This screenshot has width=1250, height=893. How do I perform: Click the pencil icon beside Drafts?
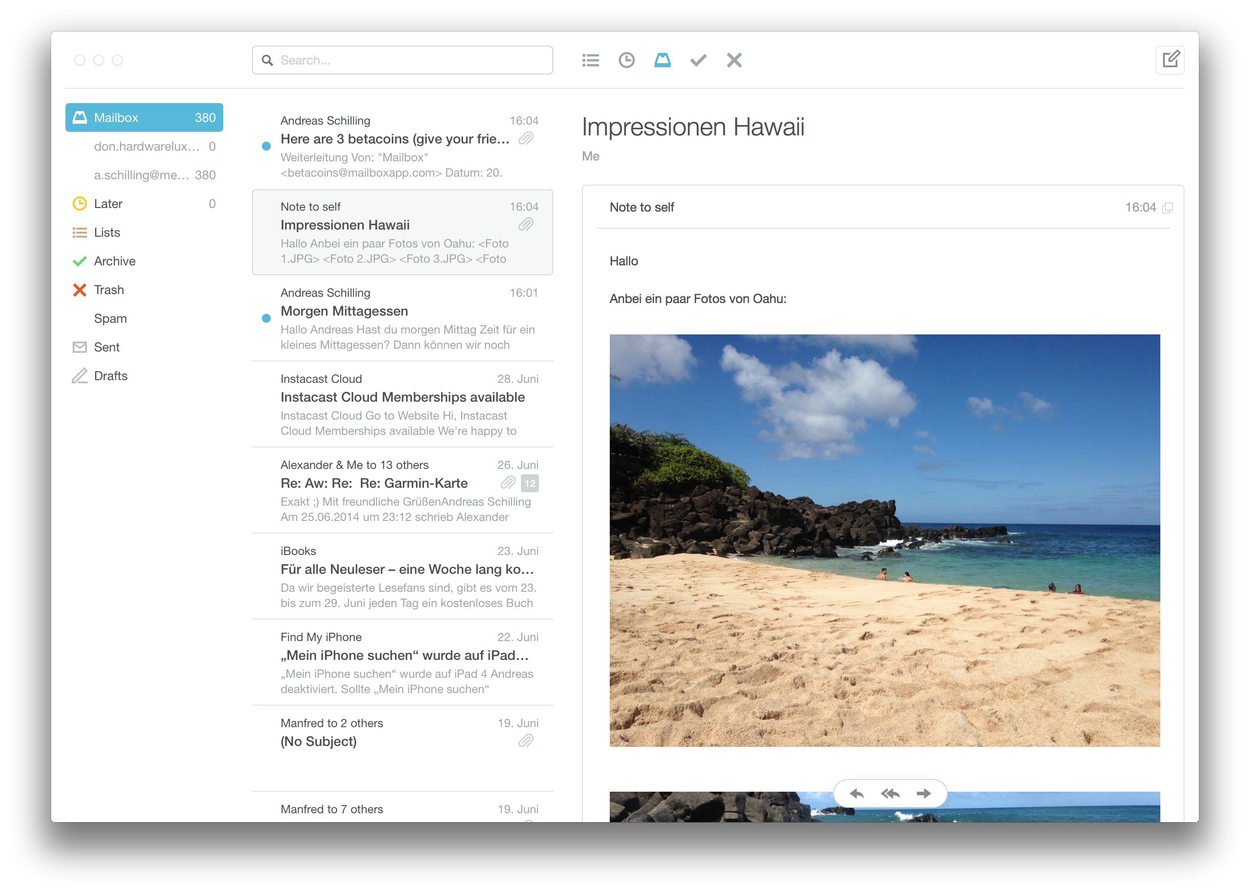point(80,376)
